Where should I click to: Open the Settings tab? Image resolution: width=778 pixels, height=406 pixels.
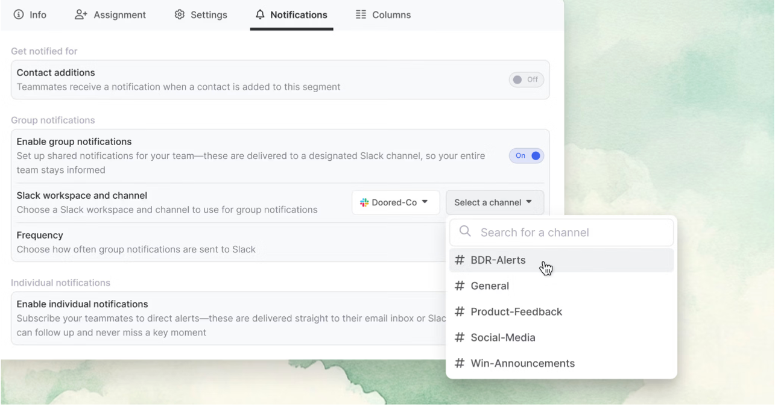click(x=201, y=14)
